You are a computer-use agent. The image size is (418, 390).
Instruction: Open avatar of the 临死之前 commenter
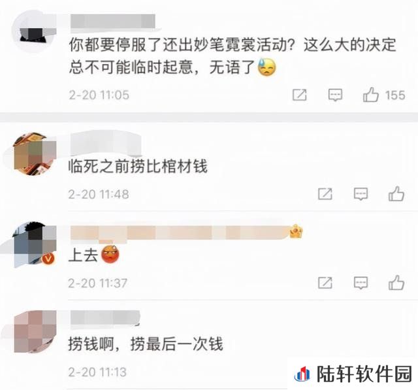click(35, 154)
